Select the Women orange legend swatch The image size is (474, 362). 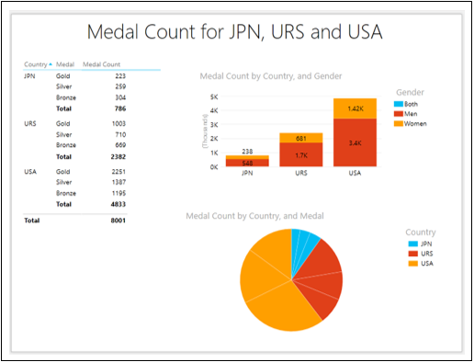(x=399, y=124)
